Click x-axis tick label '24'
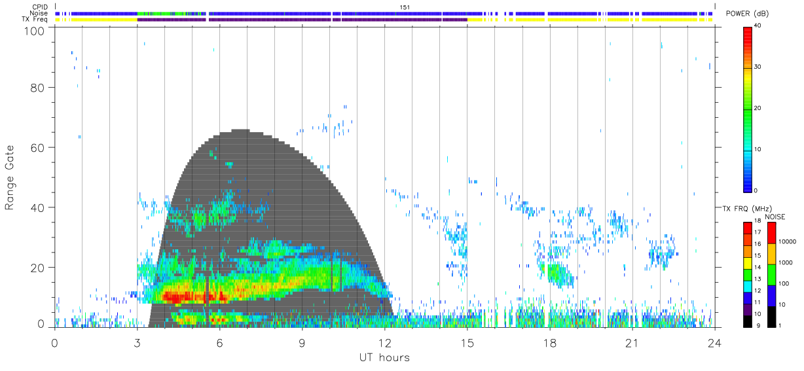Image resolution: width=804 pixels, height=371 pixels. (x=715, y=344)
